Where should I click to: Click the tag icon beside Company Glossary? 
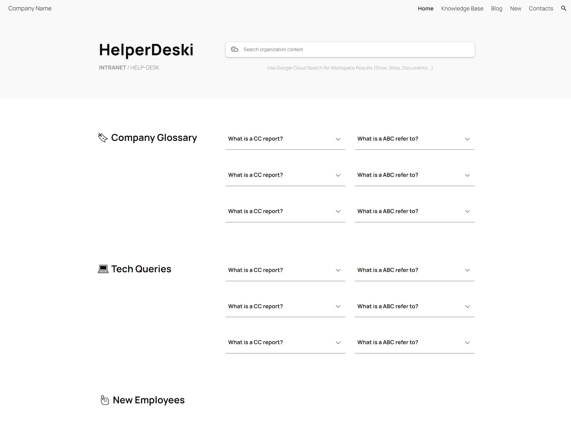coord(103,138)
